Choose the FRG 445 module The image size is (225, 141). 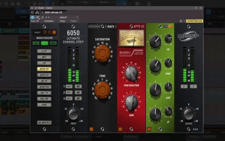pyautogui.click(x=44, y=99)
